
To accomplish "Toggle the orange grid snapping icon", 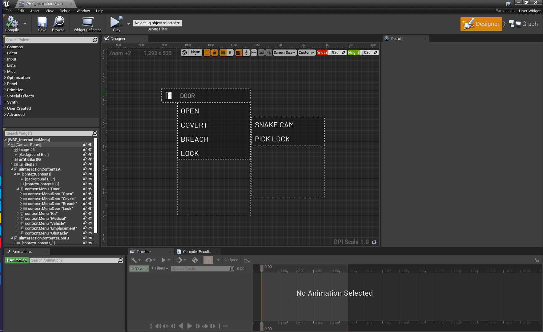I will 238,53.
